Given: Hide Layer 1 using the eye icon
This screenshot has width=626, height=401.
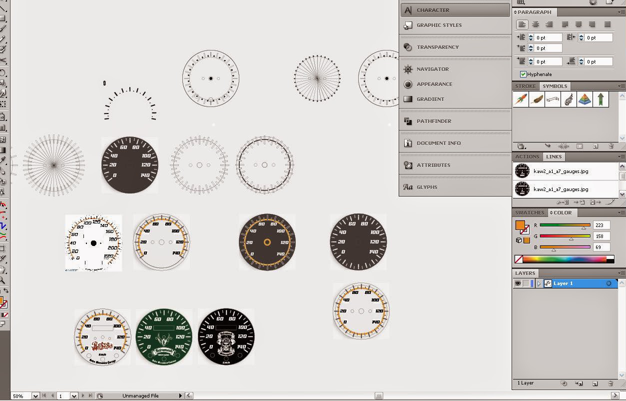Looking at the screenshot, I should [x=518, y=283].
